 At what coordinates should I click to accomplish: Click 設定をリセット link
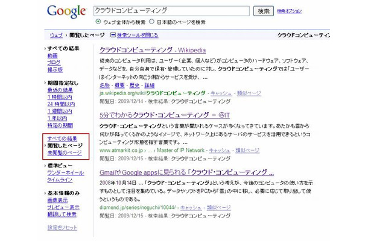(62, 228)
